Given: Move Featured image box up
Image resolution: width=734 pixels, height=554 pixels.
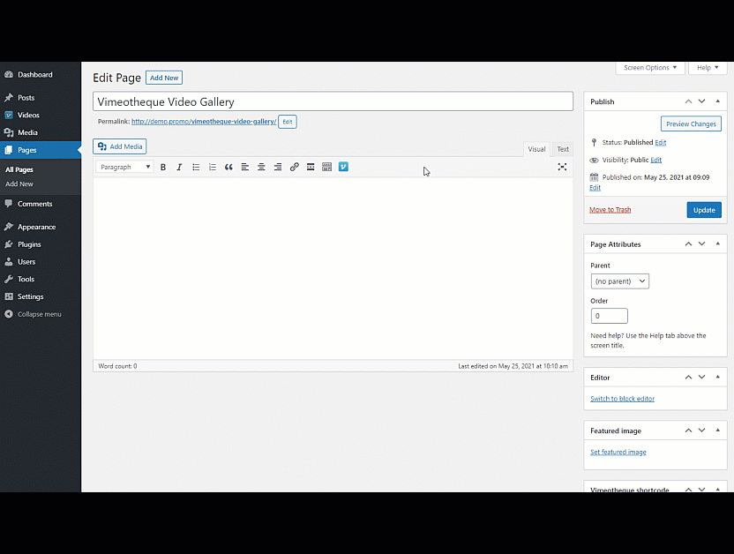Looking at the screenshot, I should (688, 431).
